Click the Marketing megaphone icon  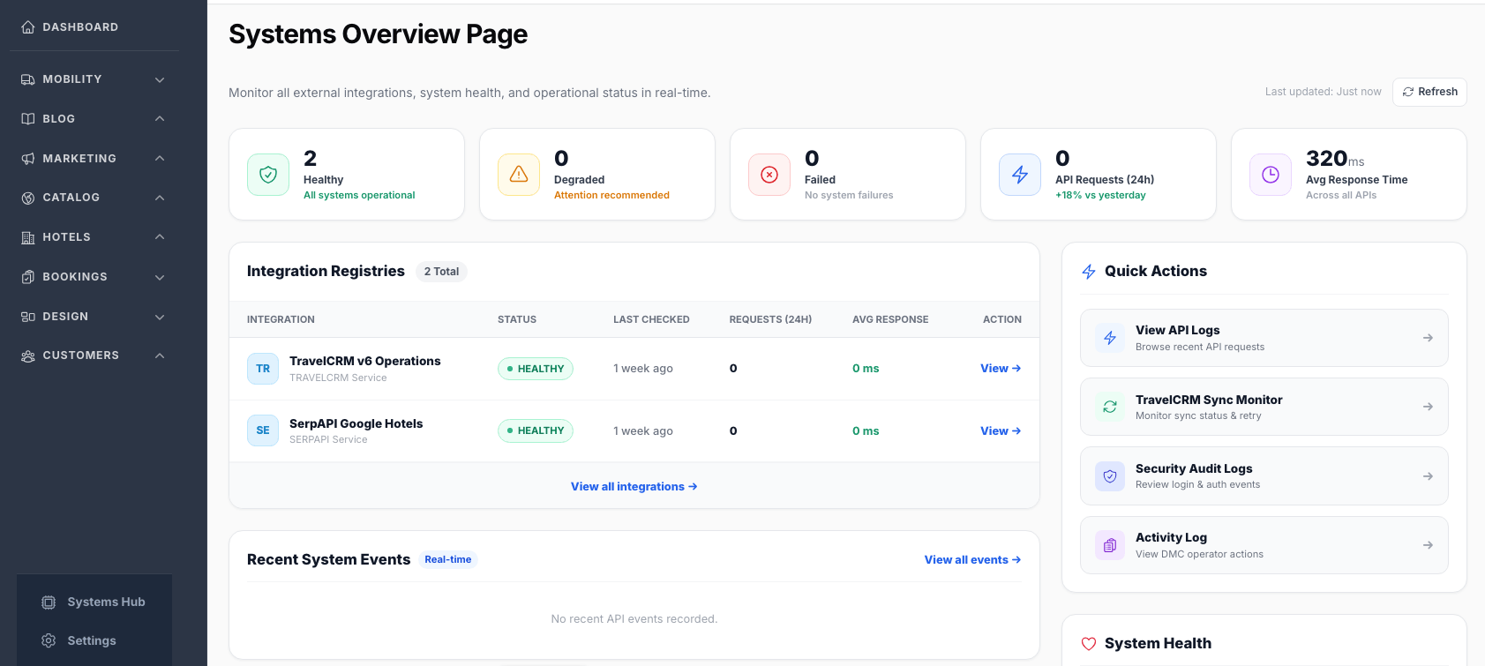28,159
